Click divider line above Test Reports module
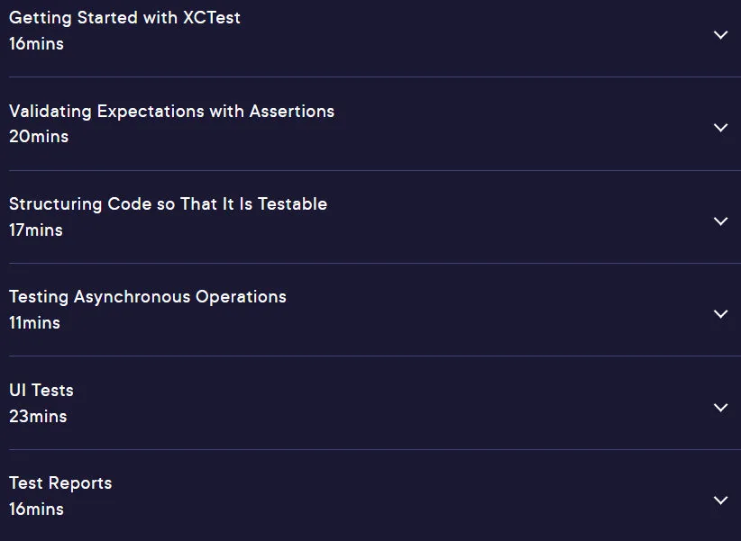 [x=375, y=449]
